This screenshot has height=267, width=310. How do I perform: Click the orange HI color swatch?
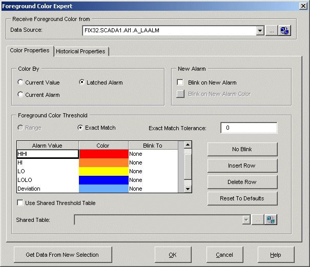[x=104, y=162]
